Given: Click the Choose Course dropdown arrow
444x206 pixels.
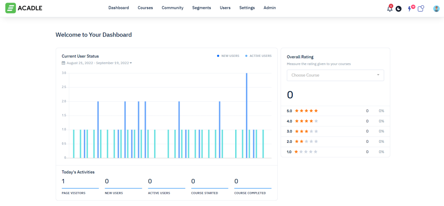Looking at the screenshot, I should [378, 75].
